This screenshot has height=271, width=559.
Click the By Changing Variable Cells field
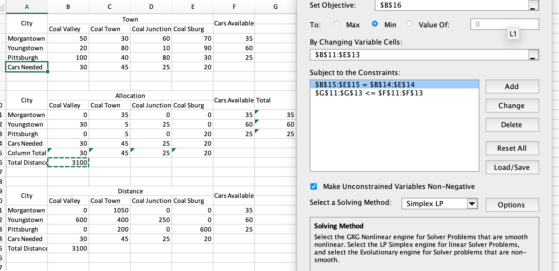pyautogui.click(x=419, y=55)
